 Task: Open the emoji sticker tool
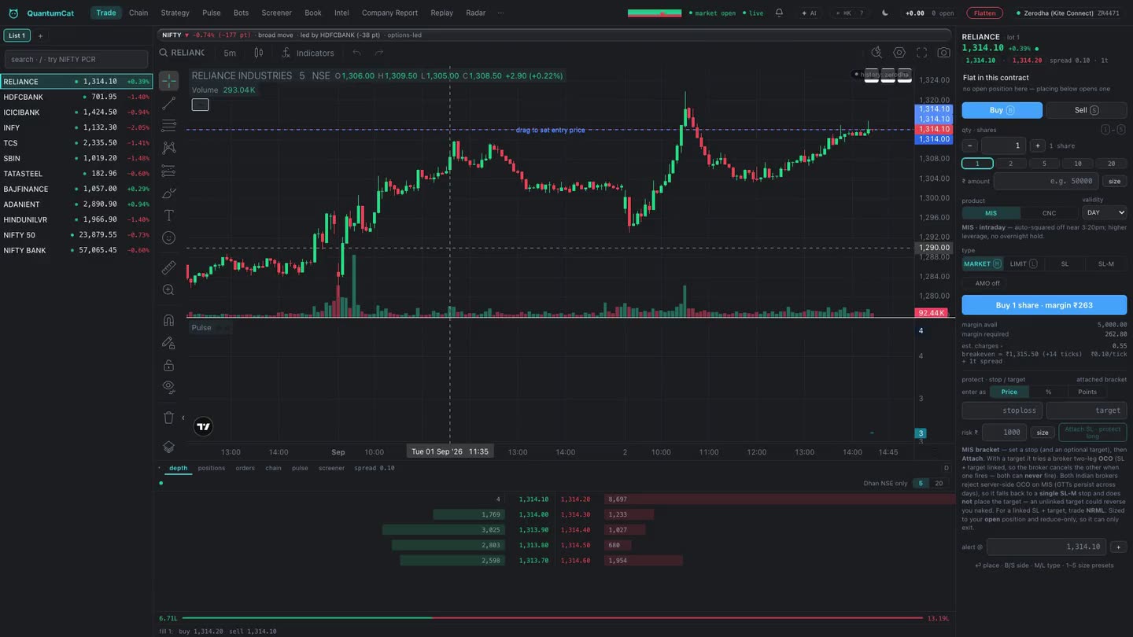168,237
